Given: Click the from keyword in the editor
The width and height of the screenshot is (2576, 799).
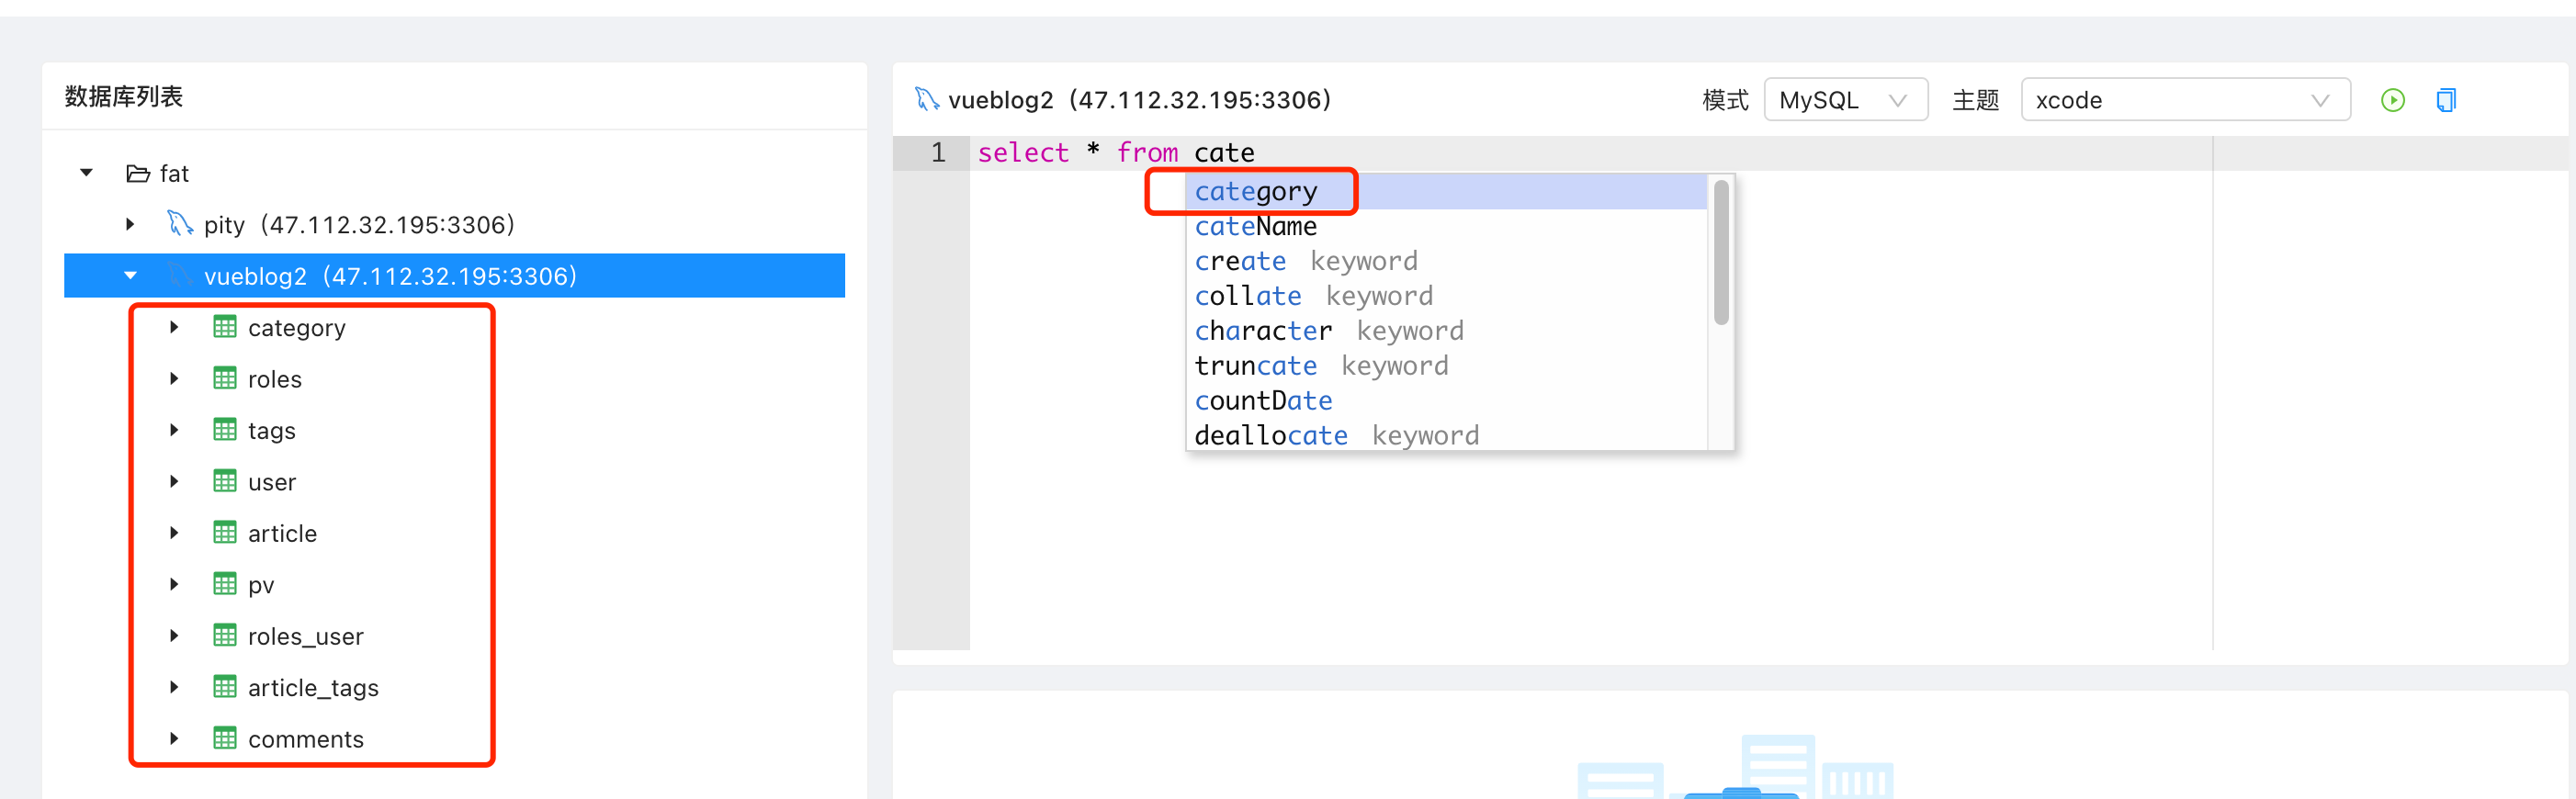Looking at the screenshot, I should [x=1147, y=152].
